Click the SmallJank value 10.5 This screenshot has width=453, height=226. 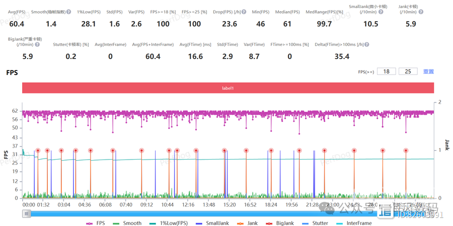pyautogui.click(x=370, y=24)
